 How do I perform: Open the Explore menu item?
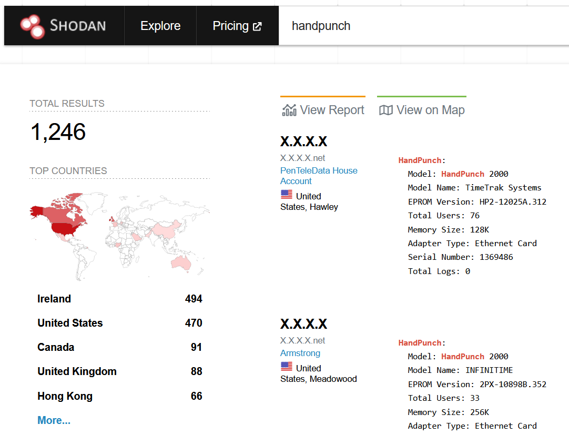click(x=160, y=26)
